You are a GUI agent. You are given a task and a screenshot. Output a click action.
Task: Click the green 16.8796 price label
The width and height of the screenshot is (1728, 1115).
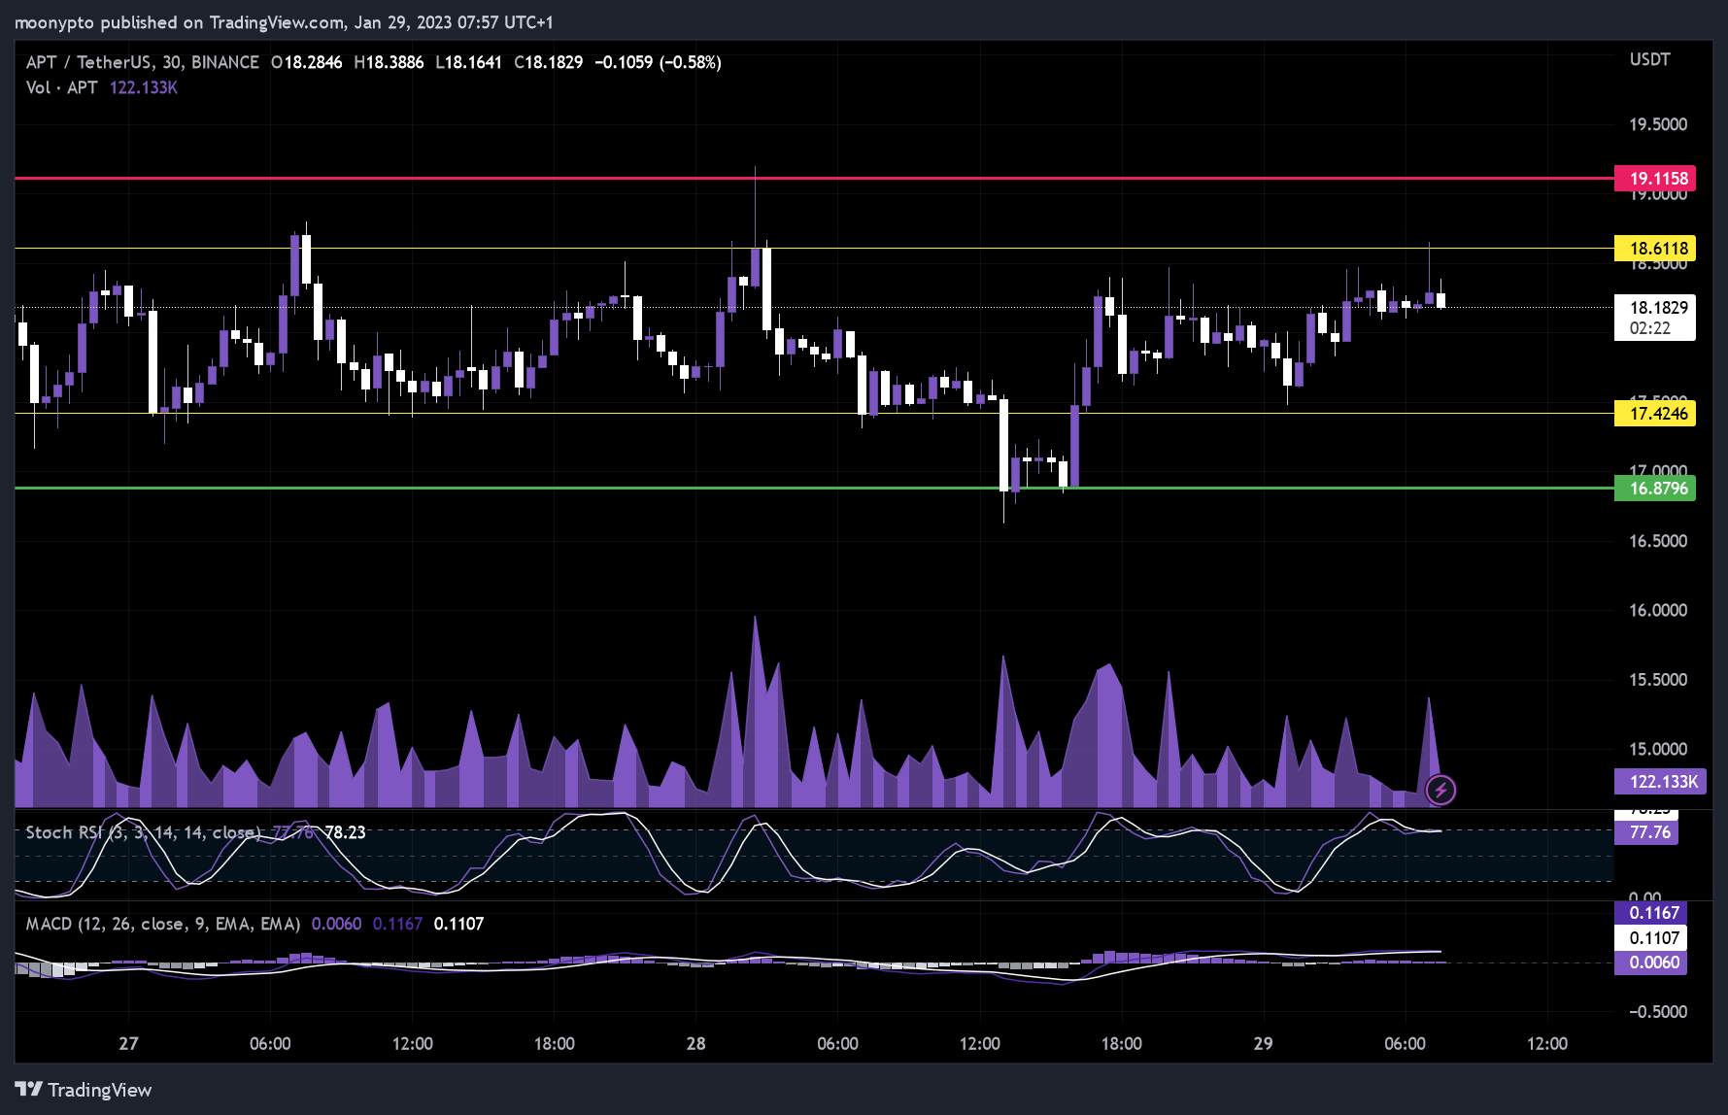pos(1655,489)
